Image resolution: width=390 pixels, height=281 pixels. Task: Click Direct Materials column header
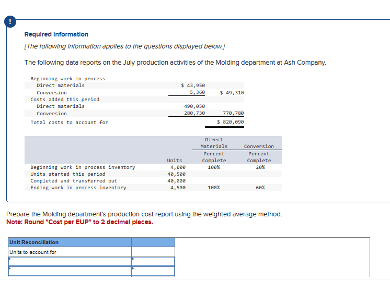click(214, 143)
